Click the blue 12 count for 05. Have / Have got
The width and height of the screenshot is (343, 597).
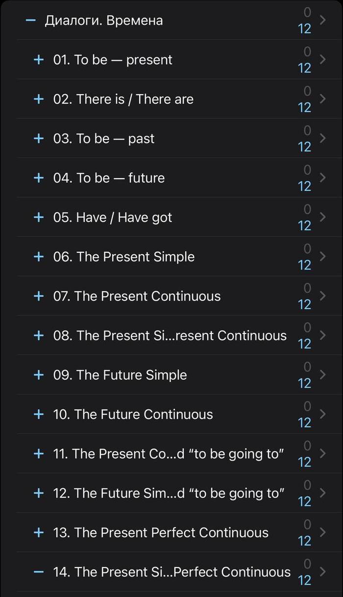(x=304, y=225)
